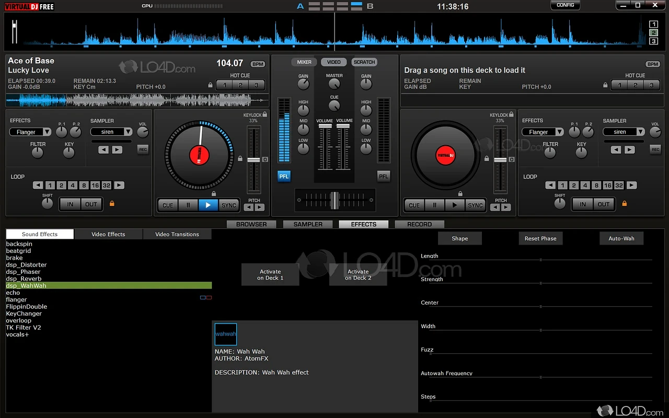Screen dimensions: 669x418
Task: Click the play button on deck A
Action: (208, 205)
